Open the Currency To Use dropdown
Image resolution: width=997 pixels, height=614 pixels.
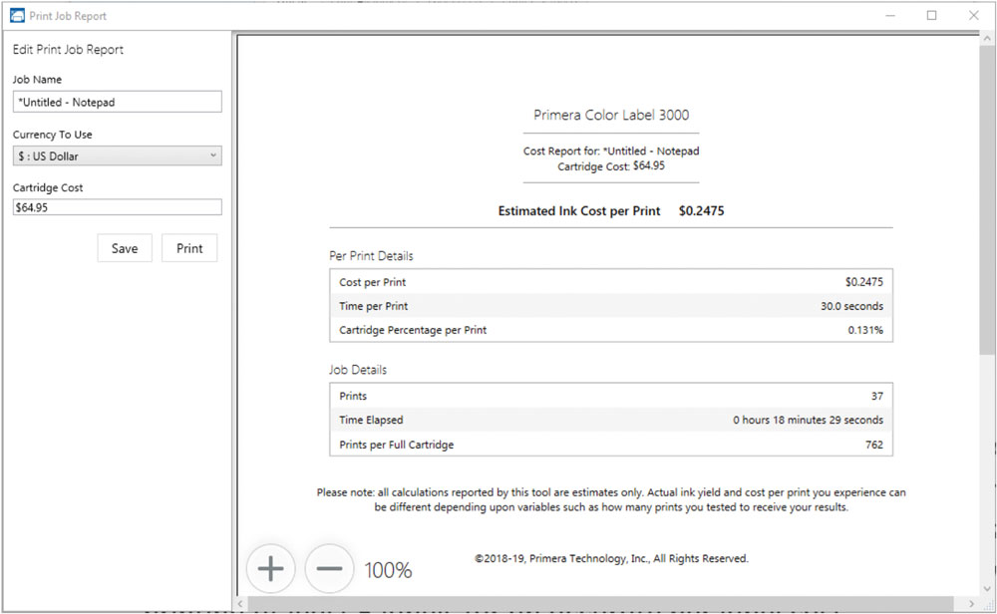117,155
